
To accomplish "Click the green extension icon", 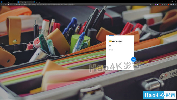I will (x=153, y=4).
